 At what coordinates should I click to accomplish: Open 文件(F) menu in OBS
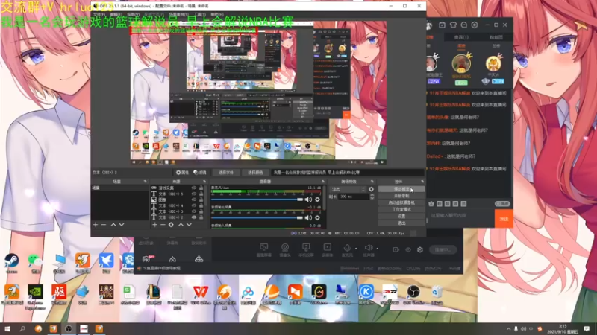99,14
